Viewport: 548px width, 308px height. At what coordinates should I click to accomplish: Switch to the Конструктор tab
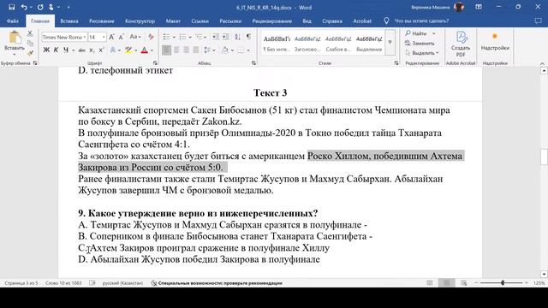(140, 21)
